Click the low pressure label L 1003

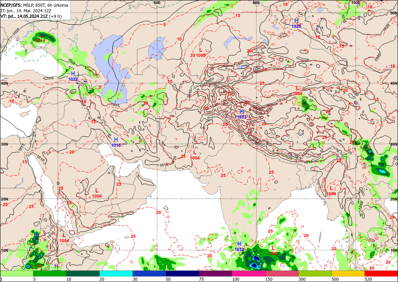tap(201, 52)
